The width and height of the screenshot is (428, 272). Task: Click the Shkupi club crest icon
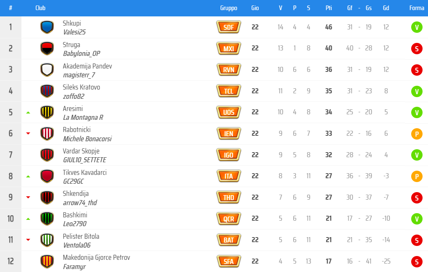click(47, 27)
